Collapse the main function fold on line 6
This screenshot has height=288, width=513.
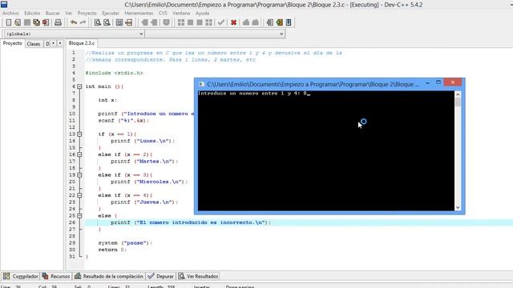click(x=79, y=86)
